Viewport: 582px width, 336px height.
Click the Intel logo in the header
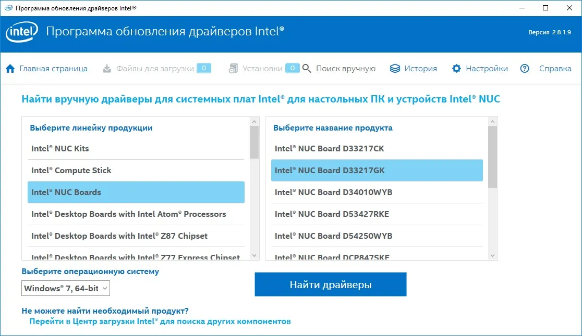pos(22,32)
